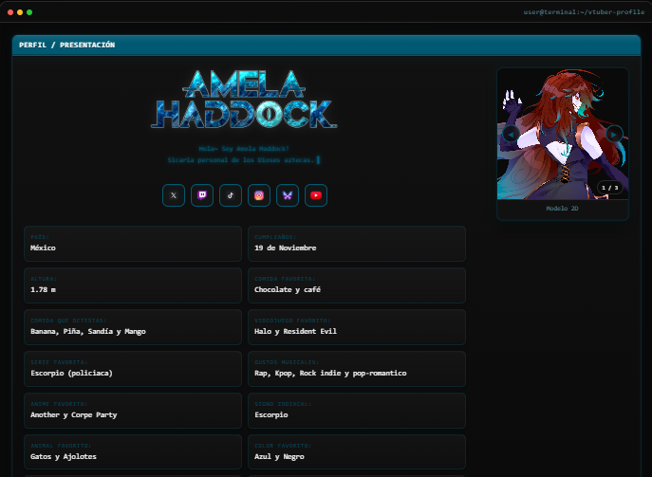Click the "COMIDA QUE DETESTAS:" field label

point(68,321)
